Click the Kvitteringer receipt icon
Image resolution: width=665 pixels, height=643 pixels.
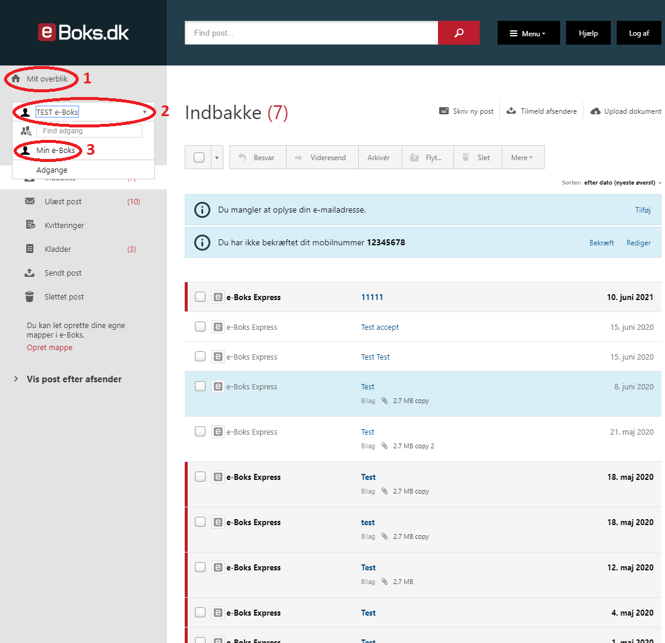pos(30,224)
